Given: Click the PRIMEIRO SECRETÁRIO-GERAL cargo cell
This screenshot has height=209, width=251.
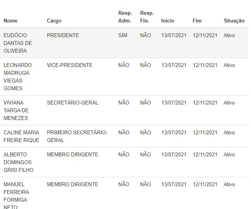Looking at the screenshot, I should (77, 136).
